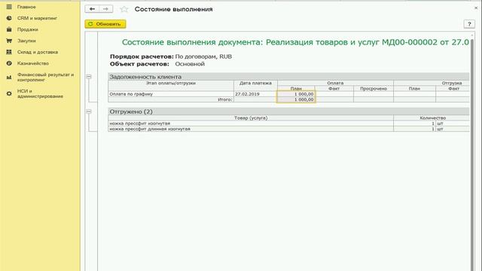Select the ножка прессфит изогнутая row
Screen dimensions: 482x271
point(289,123)
